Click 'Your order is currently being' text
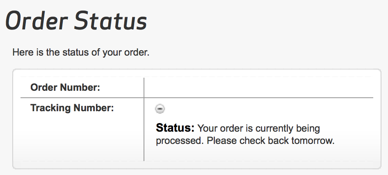 [258, 128]
